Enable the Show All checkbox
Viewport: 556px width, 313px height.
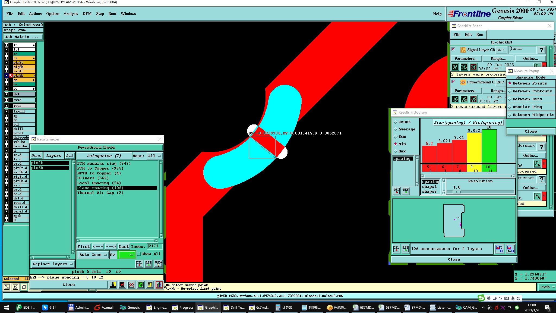click(x=139, y=254)
